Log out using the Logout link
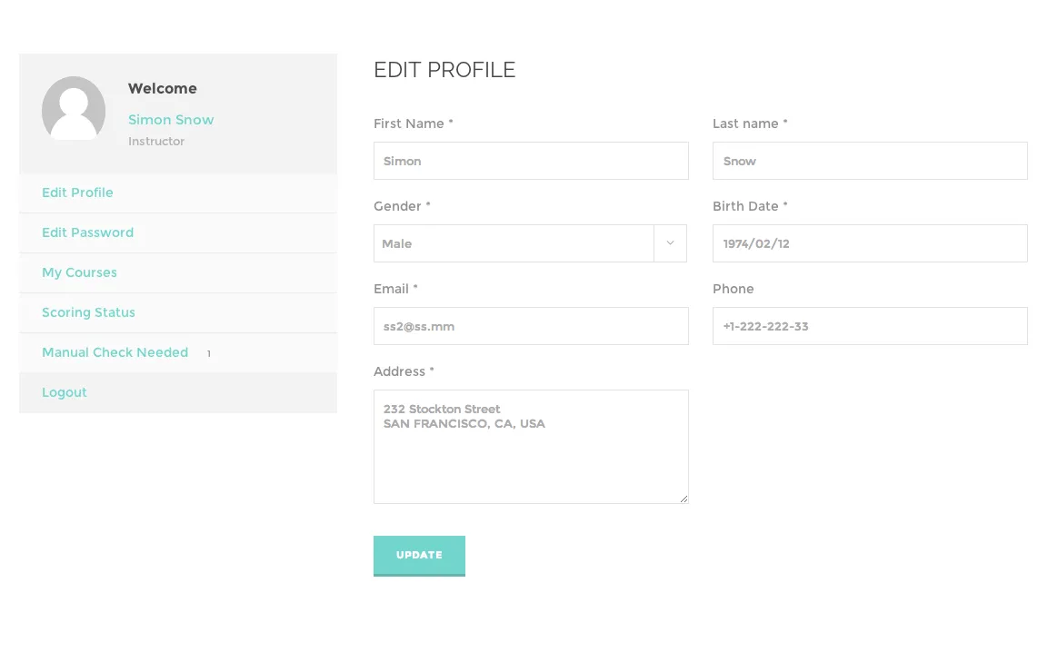This screenshot has width=1048, height=652. (65, 392)
